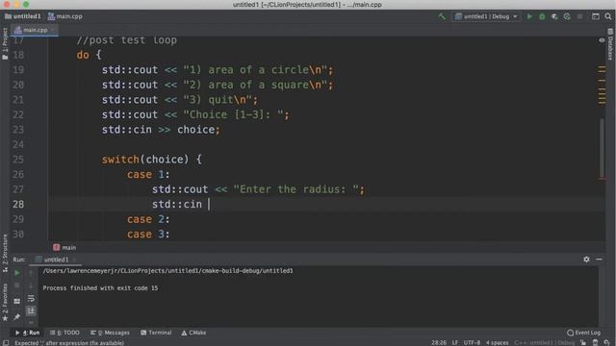Change the 4 spaces indent setting
The width and height of the screenshot is (616, 346).
497,343
